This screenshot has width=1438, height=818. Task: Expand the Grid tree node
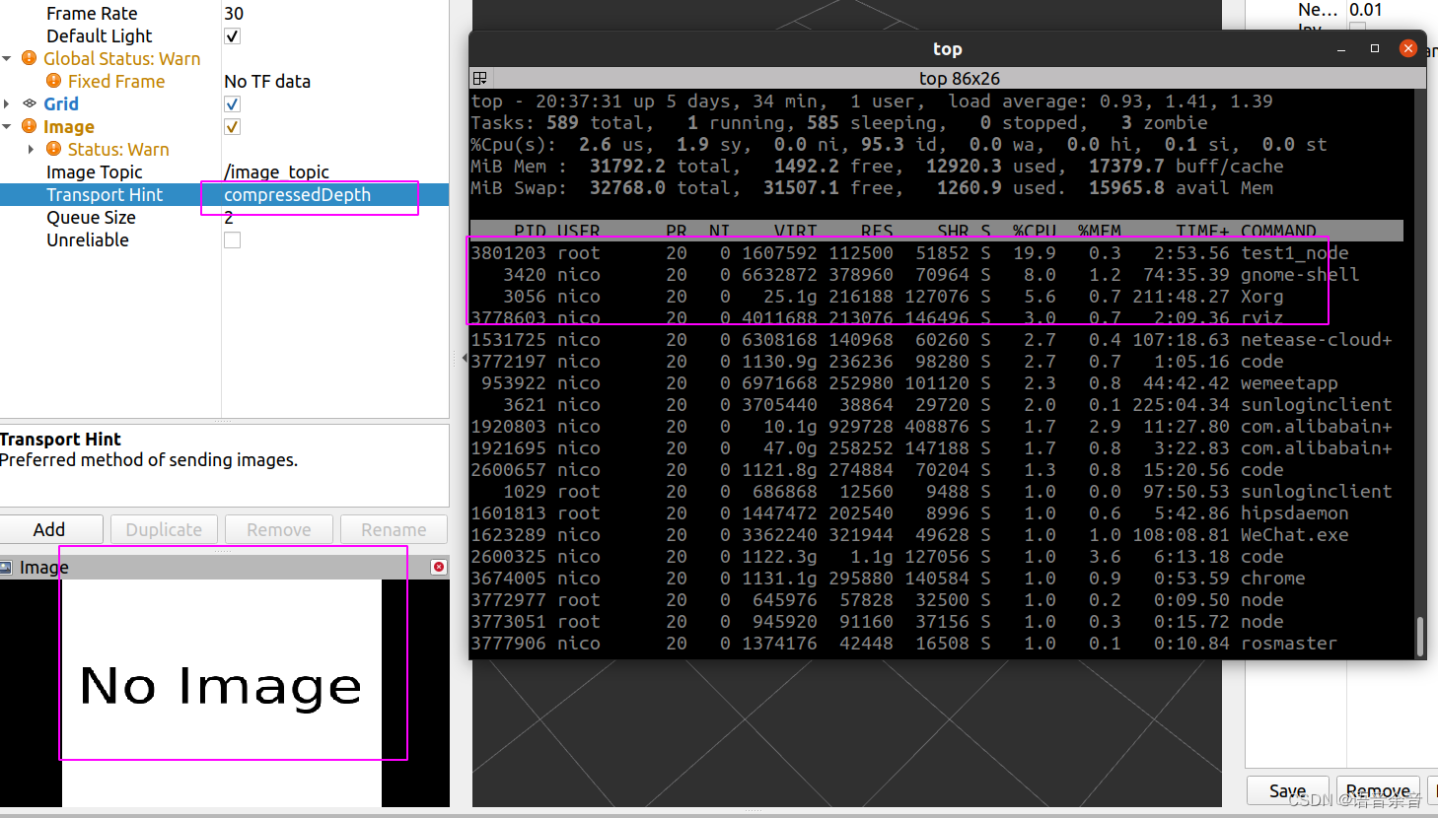[7, 103]
